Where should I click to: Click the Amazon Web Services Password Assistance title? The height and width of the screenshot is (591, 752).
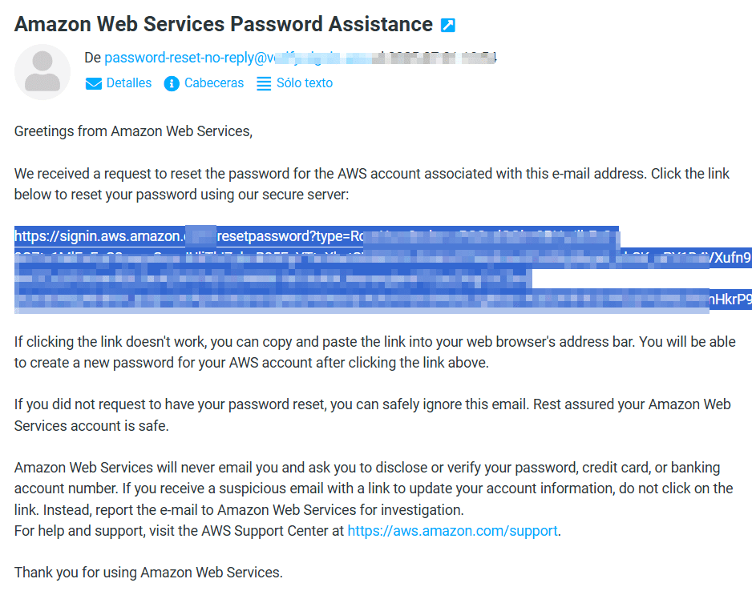coord(224,24)
